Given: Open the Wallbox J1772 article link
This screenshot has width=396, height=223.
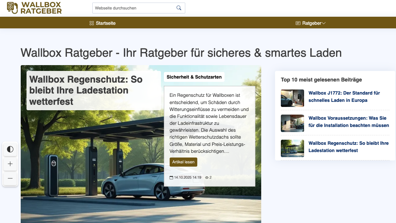Looking at the screenshot, I should pyautogui.click(x=344, y=96).
